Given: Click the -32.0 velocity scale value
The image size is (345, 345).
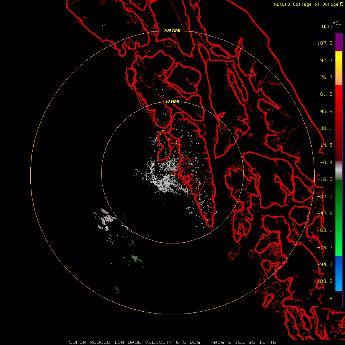Looking at the screenshot, I should pyautogui.click(x=325, y=197).
